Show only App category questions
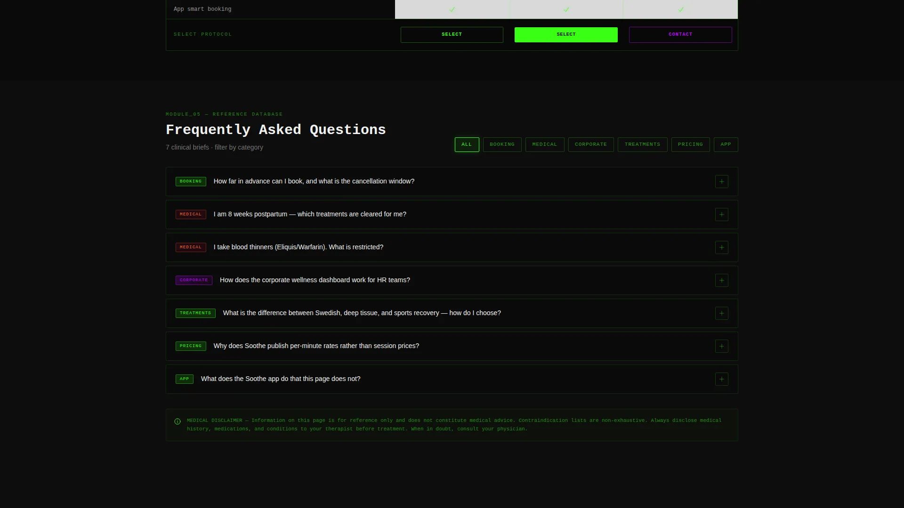The width and height of the screenshot is (904, 508). (726, 144)
